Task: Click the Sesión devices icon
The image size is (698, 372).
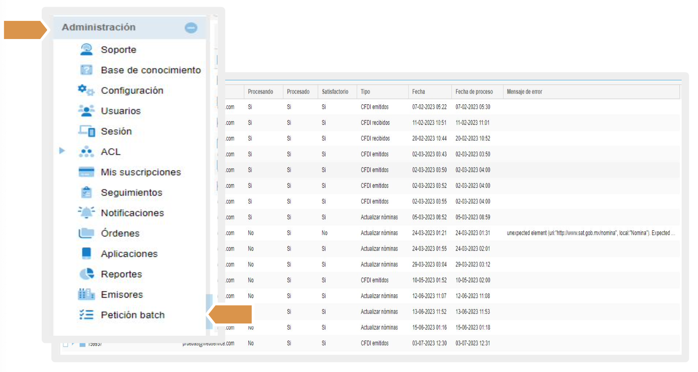Action: tap(87, 131)
